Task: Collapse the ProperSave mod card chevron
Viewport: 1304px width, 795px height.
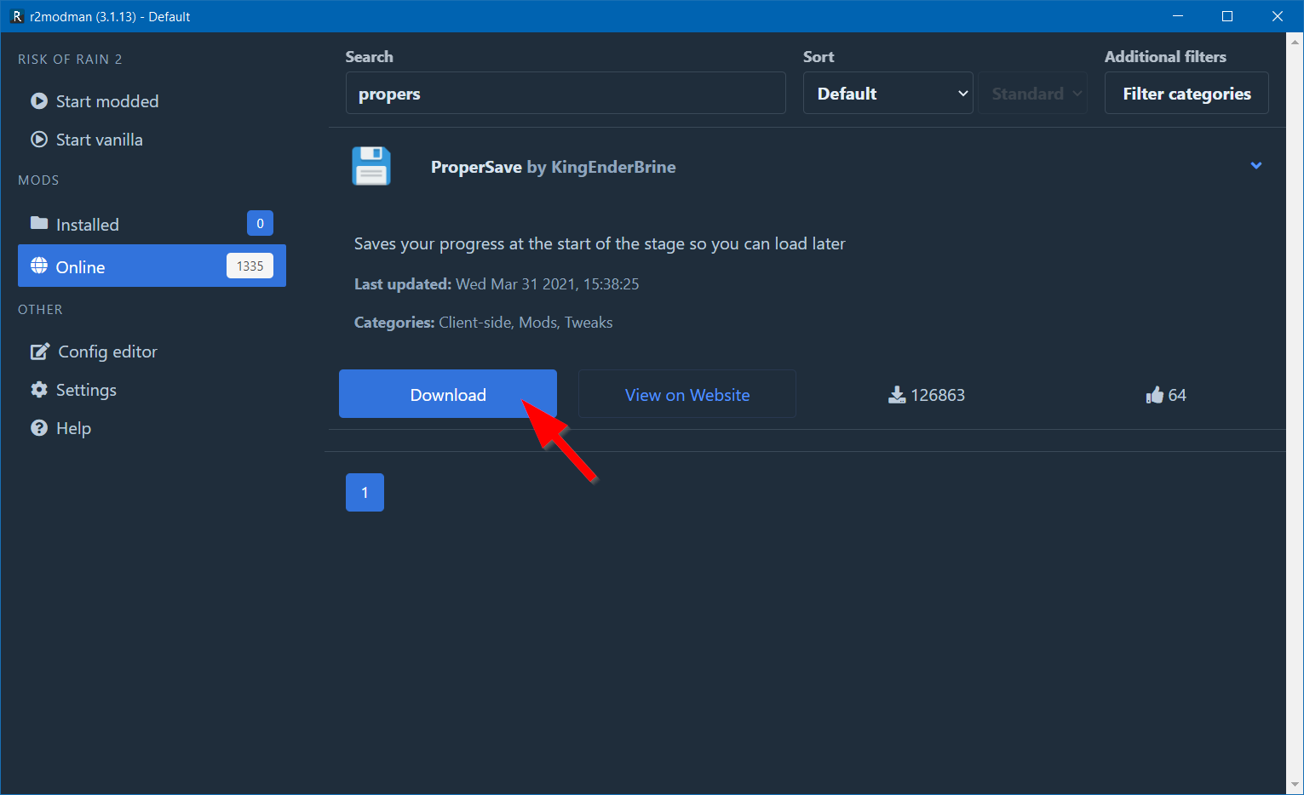Action: [x=1256, y=166]
